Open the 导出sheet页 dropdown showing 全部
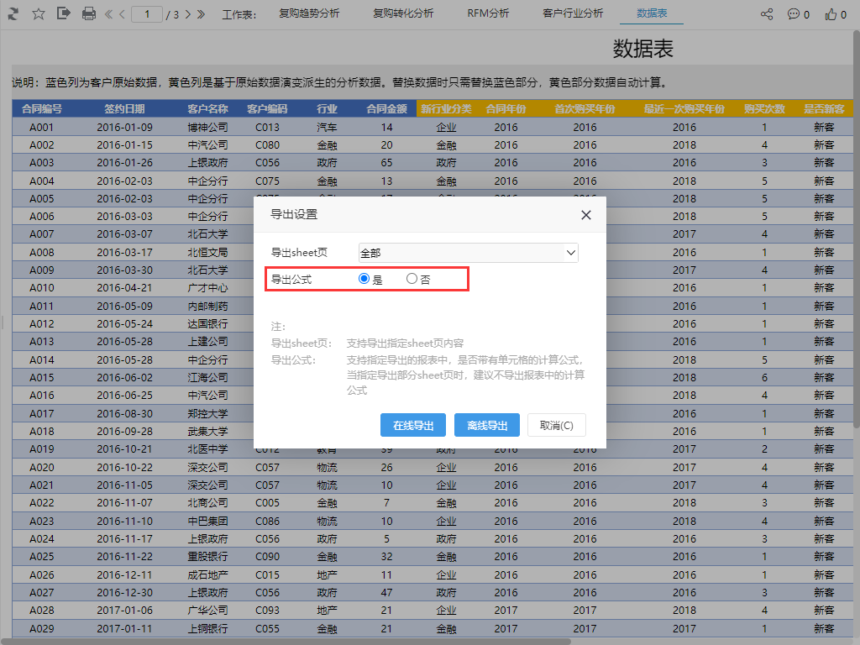The image size is (860, 645). (469, 253)
